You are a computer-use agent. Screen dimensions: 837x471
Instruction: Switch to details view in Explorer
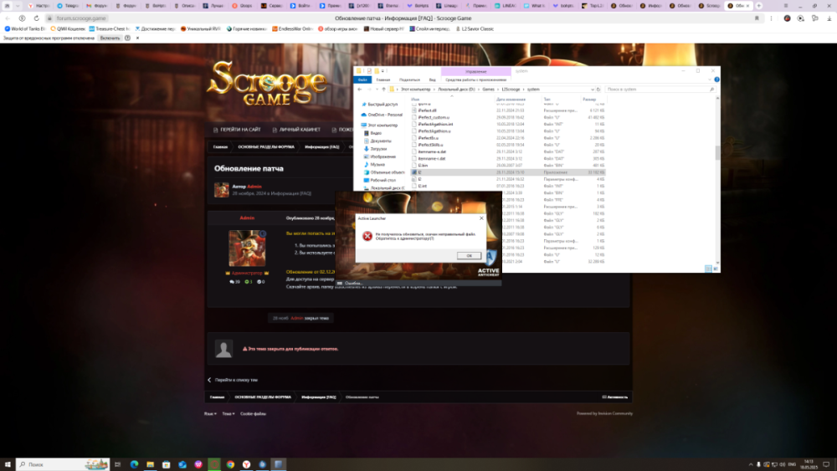[710, 269]
